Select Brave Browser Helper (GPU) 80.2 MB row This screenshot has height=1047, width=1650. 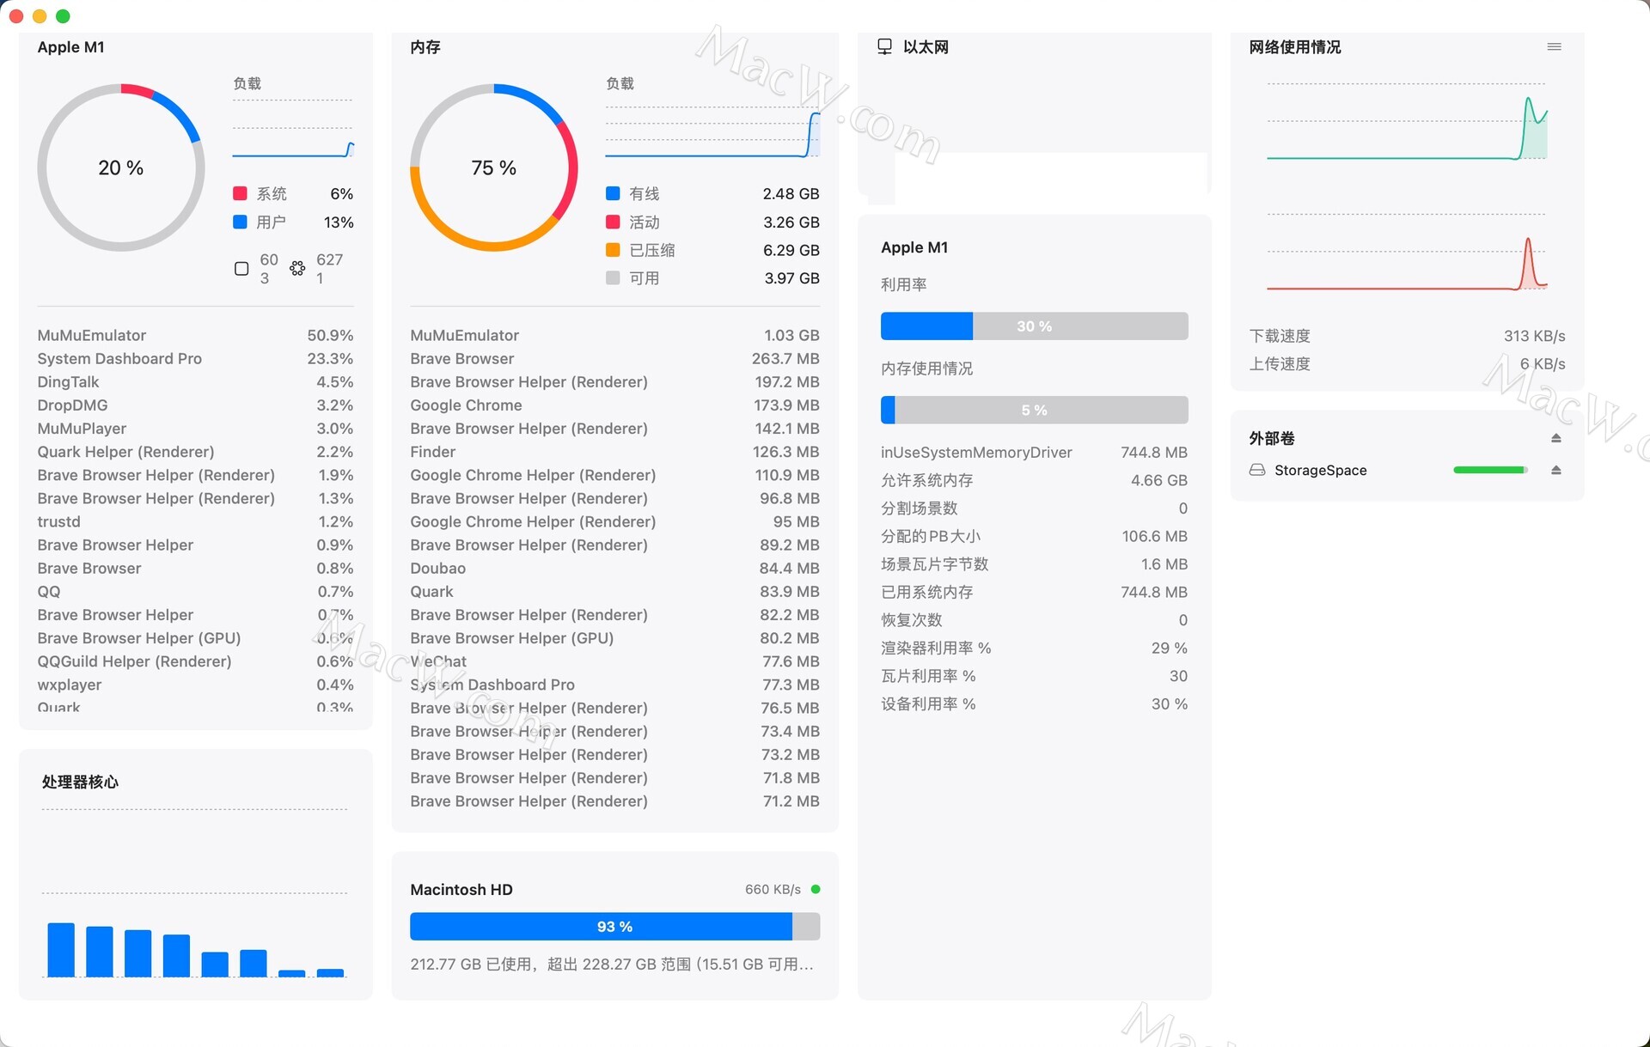coord(614,638)
